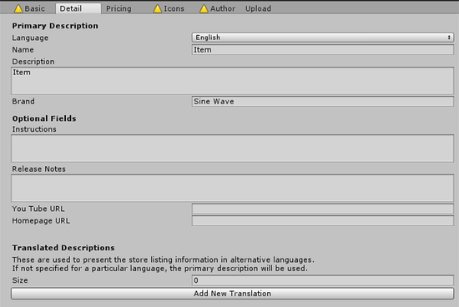Click the Primary Description heading

(55, 26)
